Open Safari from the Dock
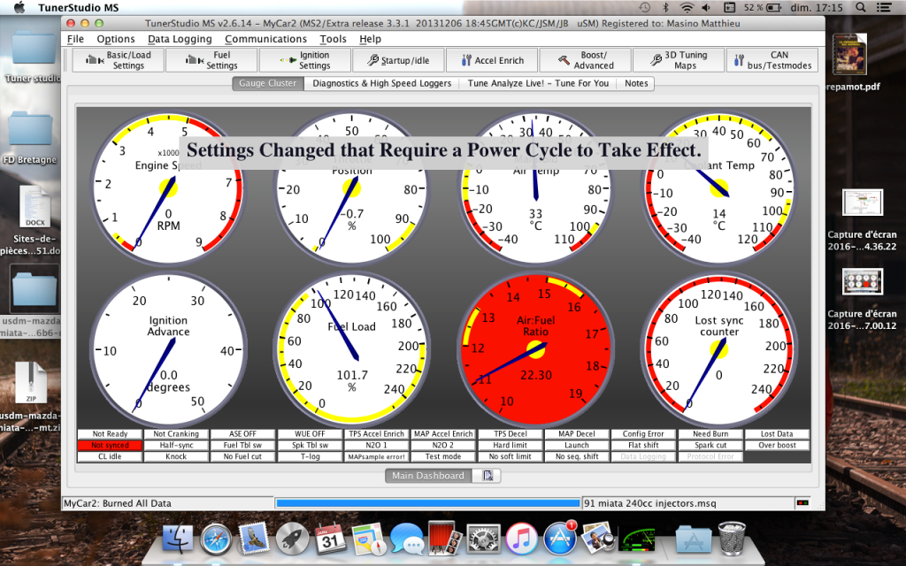 click(x=216, y=539)
